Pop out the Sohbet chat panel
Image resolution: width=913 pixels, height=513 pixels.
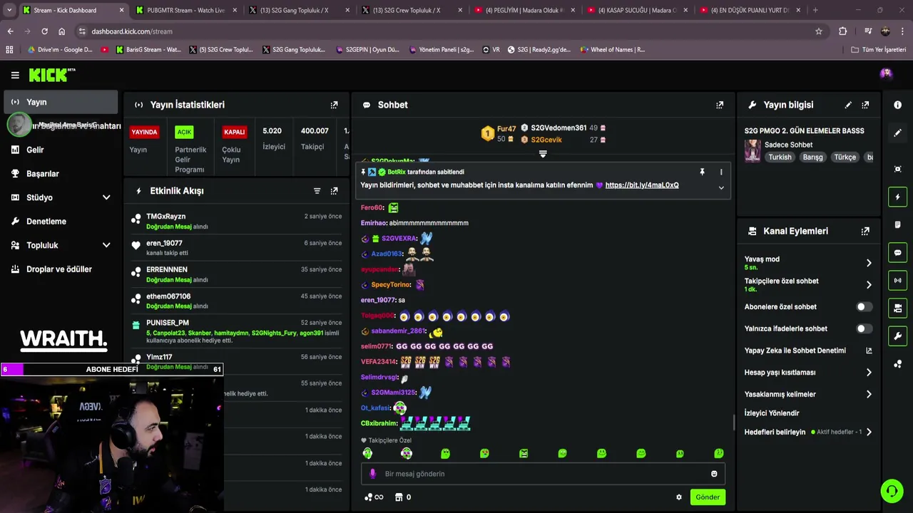click(720, 105)
